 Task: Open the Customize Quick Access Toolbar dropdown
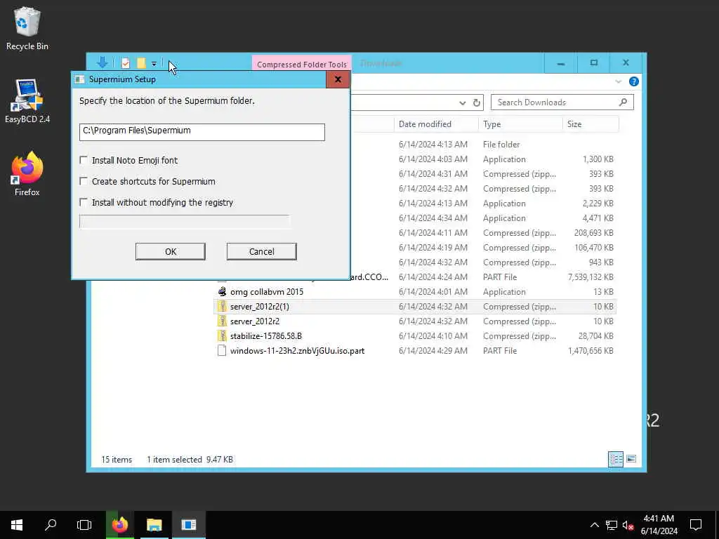pyautogui.click(x=154, y=64)
